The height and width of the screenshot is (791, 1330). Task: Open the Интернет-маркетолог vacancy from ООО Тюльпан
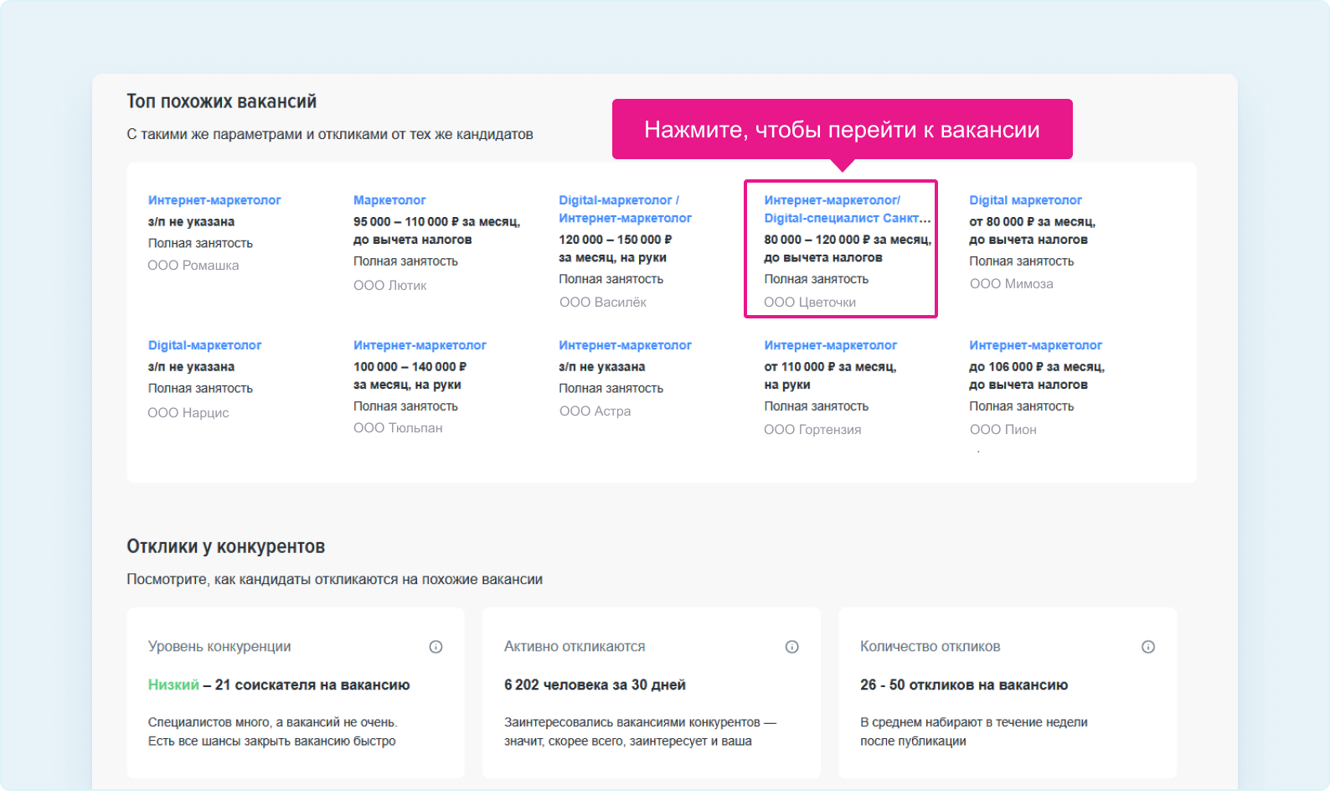420,345
